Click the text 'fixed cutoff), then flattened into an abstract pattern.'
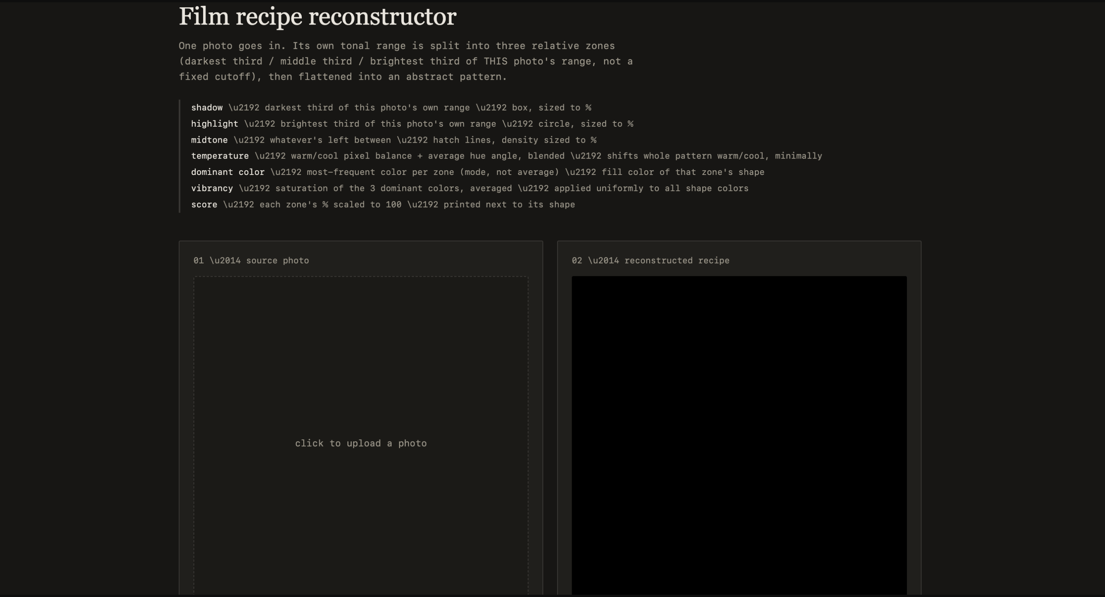The image size is (1105, 597). (x=343, y=77)
